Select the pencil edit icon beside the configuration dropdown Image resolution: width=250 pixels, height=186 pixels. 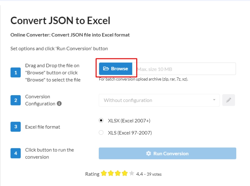(228, 100)
